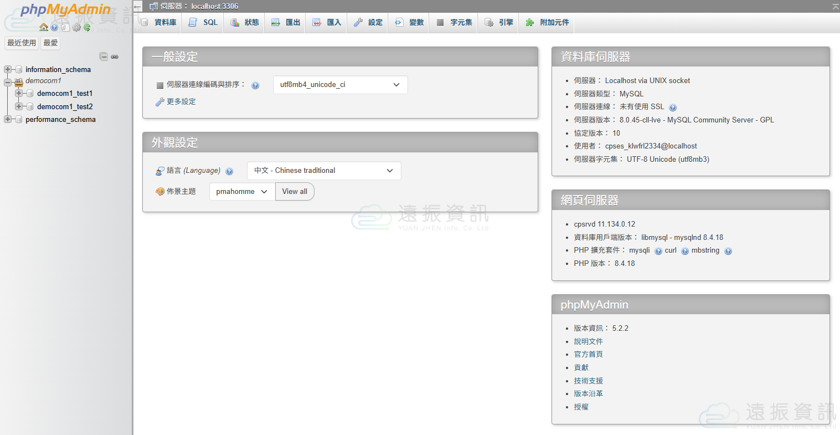Open the 更多設定 link
The image size is (840, 435).
181,102
